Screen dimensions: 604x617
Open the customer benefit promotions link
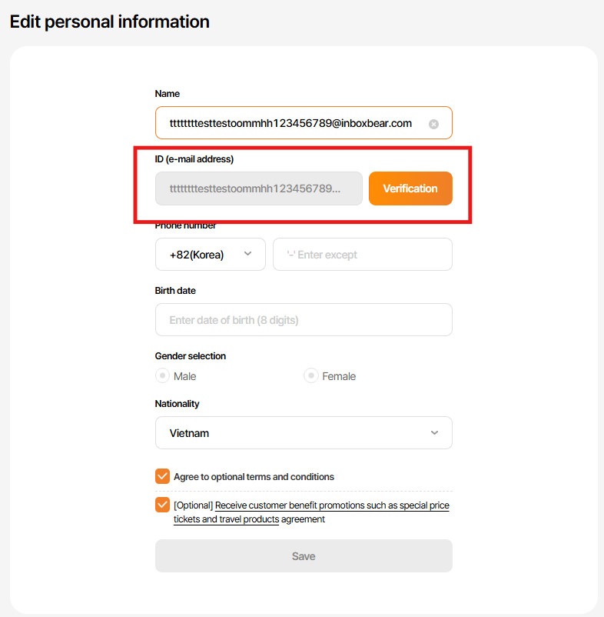click(x=331, y=506)
